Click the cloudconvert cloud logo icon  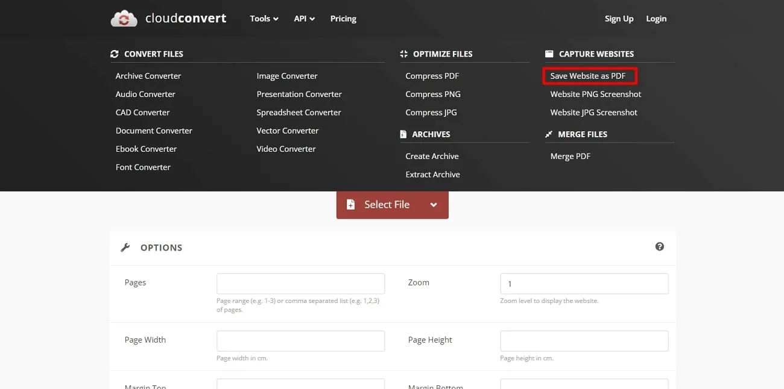124,19
